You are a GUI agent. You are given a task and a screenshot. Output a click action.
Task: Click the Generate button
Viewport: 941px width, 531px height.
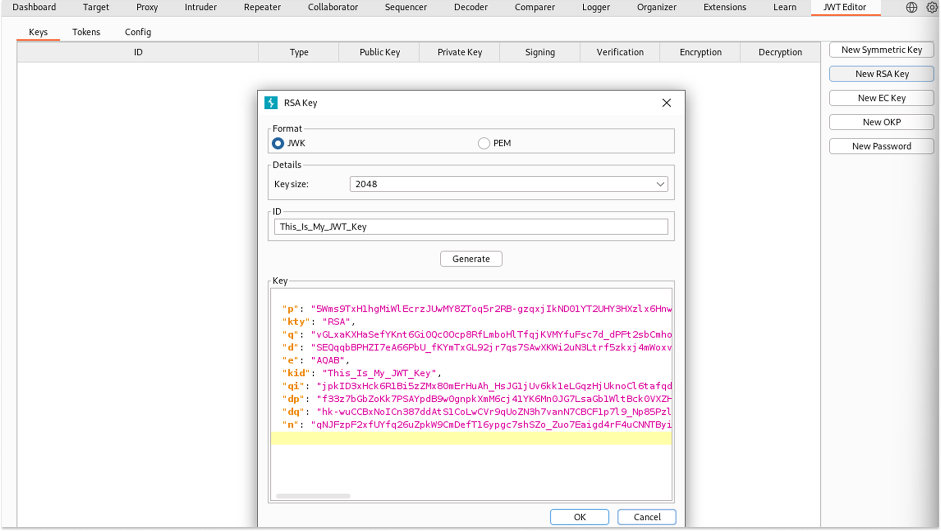(470, 259)
